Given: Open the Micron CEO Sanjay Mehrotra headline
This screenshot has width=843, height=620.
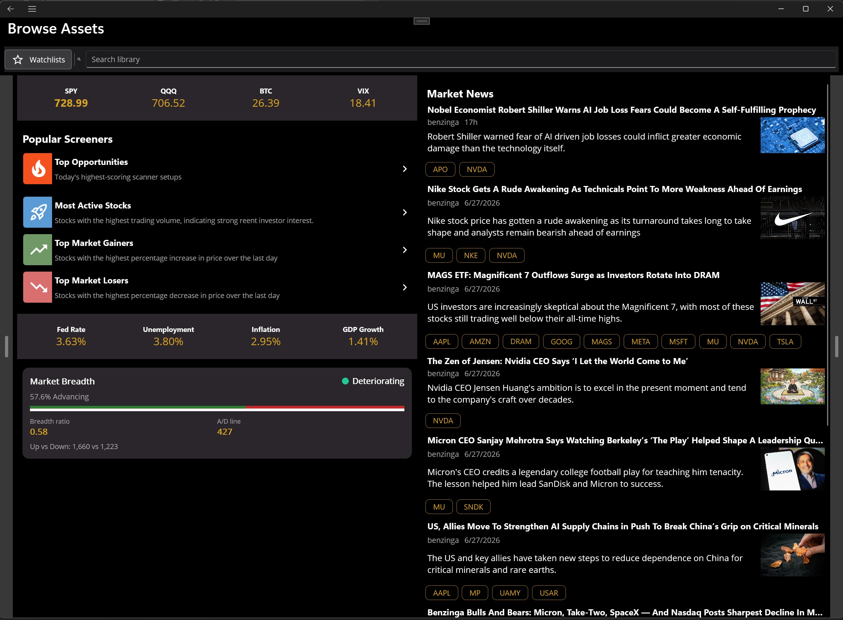Looking at the screenshot, I should (625, 440).
